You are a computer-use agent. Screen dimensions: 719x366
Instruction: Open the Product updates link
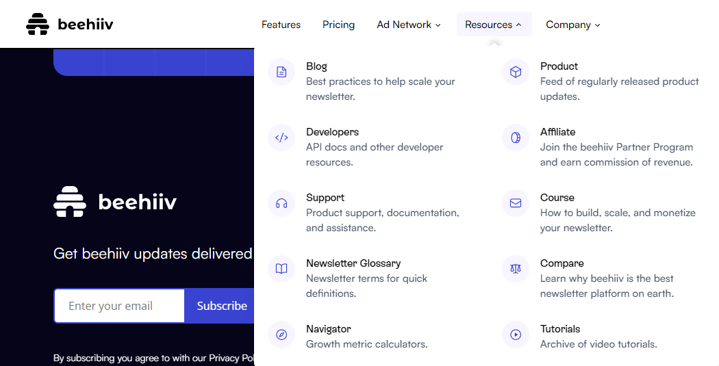559,66
